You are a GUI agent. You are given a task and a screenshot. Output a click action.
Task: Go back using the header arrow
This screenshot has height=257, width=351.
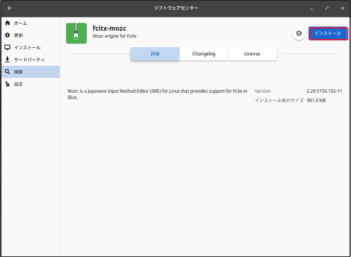(x=10, y=8)
